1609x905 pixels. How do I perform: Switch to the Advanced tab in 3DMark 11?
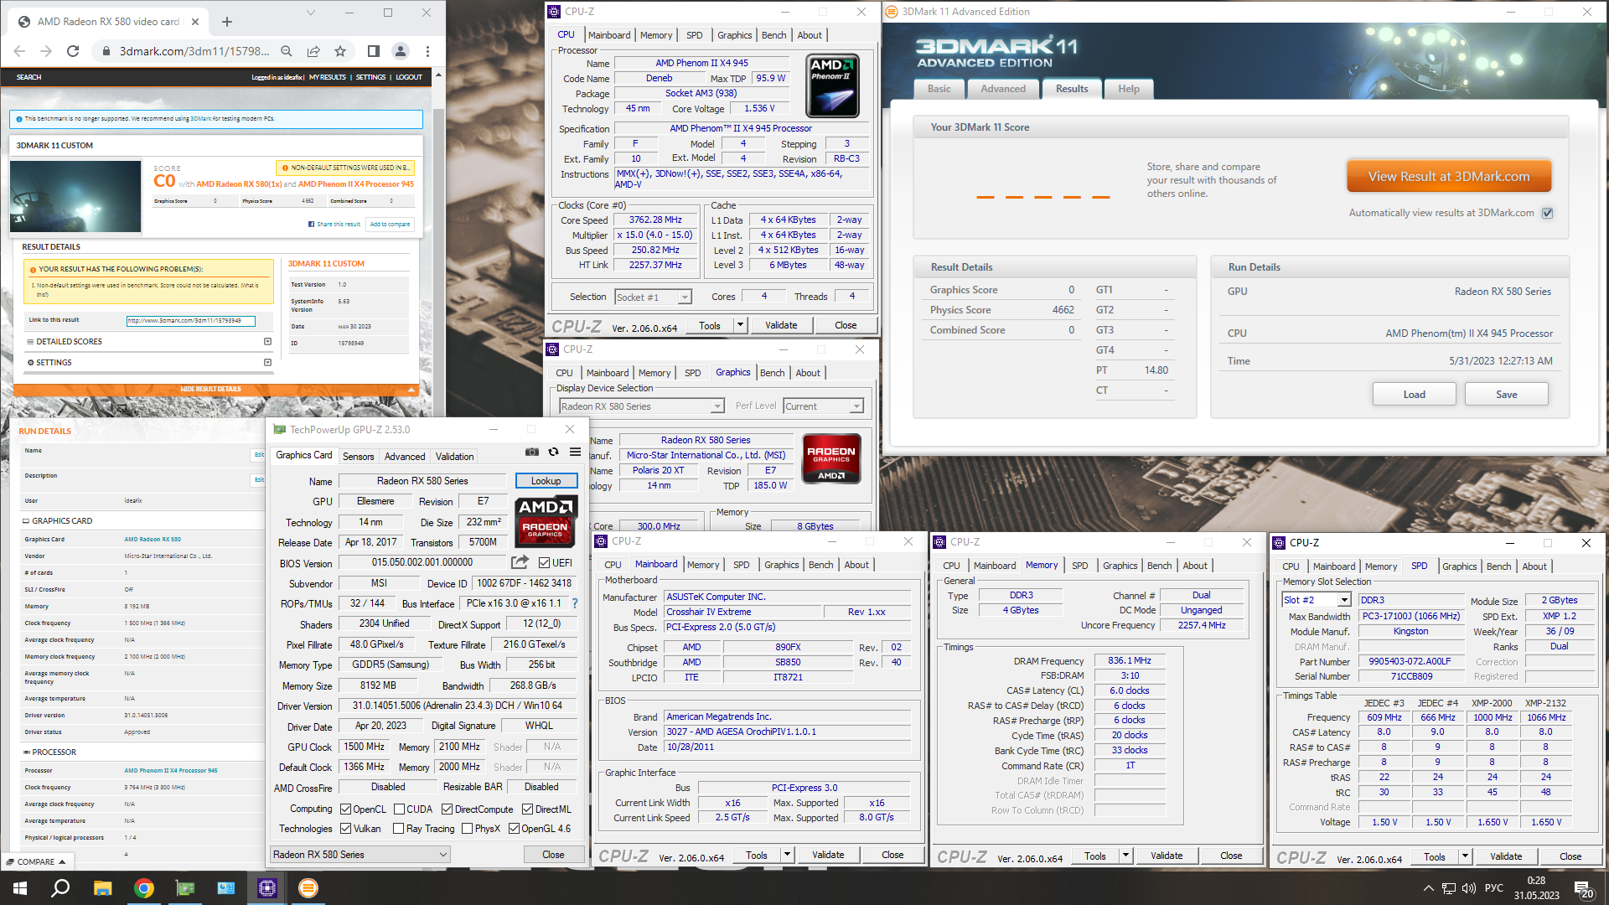pos(1003,89)
